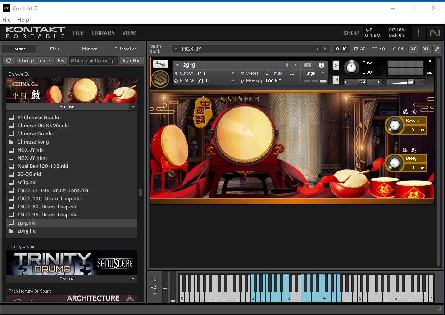Toggle zg-g aux sends visibility
The width and height of the screenshot is (445, 315).
pyautogui.click(x=430, y=73)
